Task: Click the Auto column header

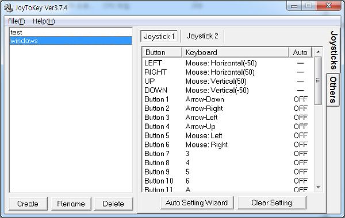Action: click(300, 52)
